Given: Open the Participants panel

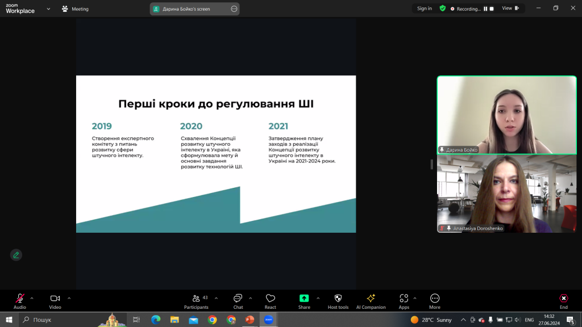Looking at the screenshot, I should [196, 301].
